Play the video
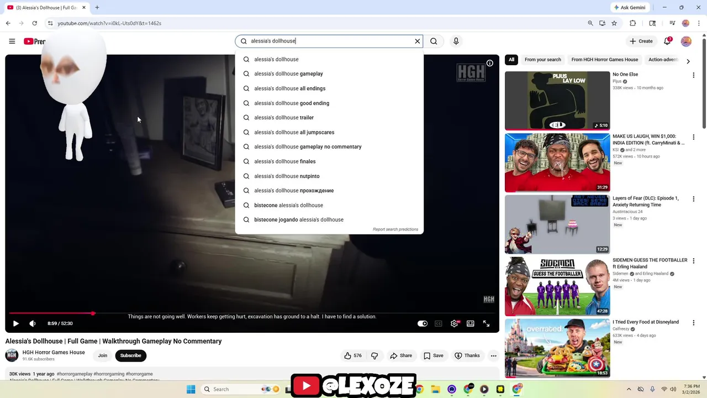Image resolution: width=707 pixels, height=398 pixels. [x=15, y=323]
